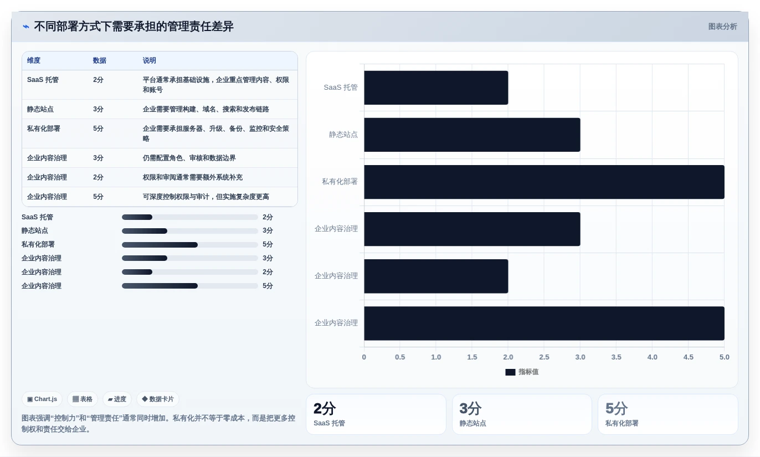760x457 pixels.
Task: Click the 静态站点 progress bar
Action: 190,231
